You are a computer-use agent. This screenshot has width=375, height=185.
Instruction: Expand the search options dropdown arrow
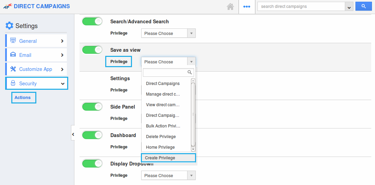click(x=349, y=7)
